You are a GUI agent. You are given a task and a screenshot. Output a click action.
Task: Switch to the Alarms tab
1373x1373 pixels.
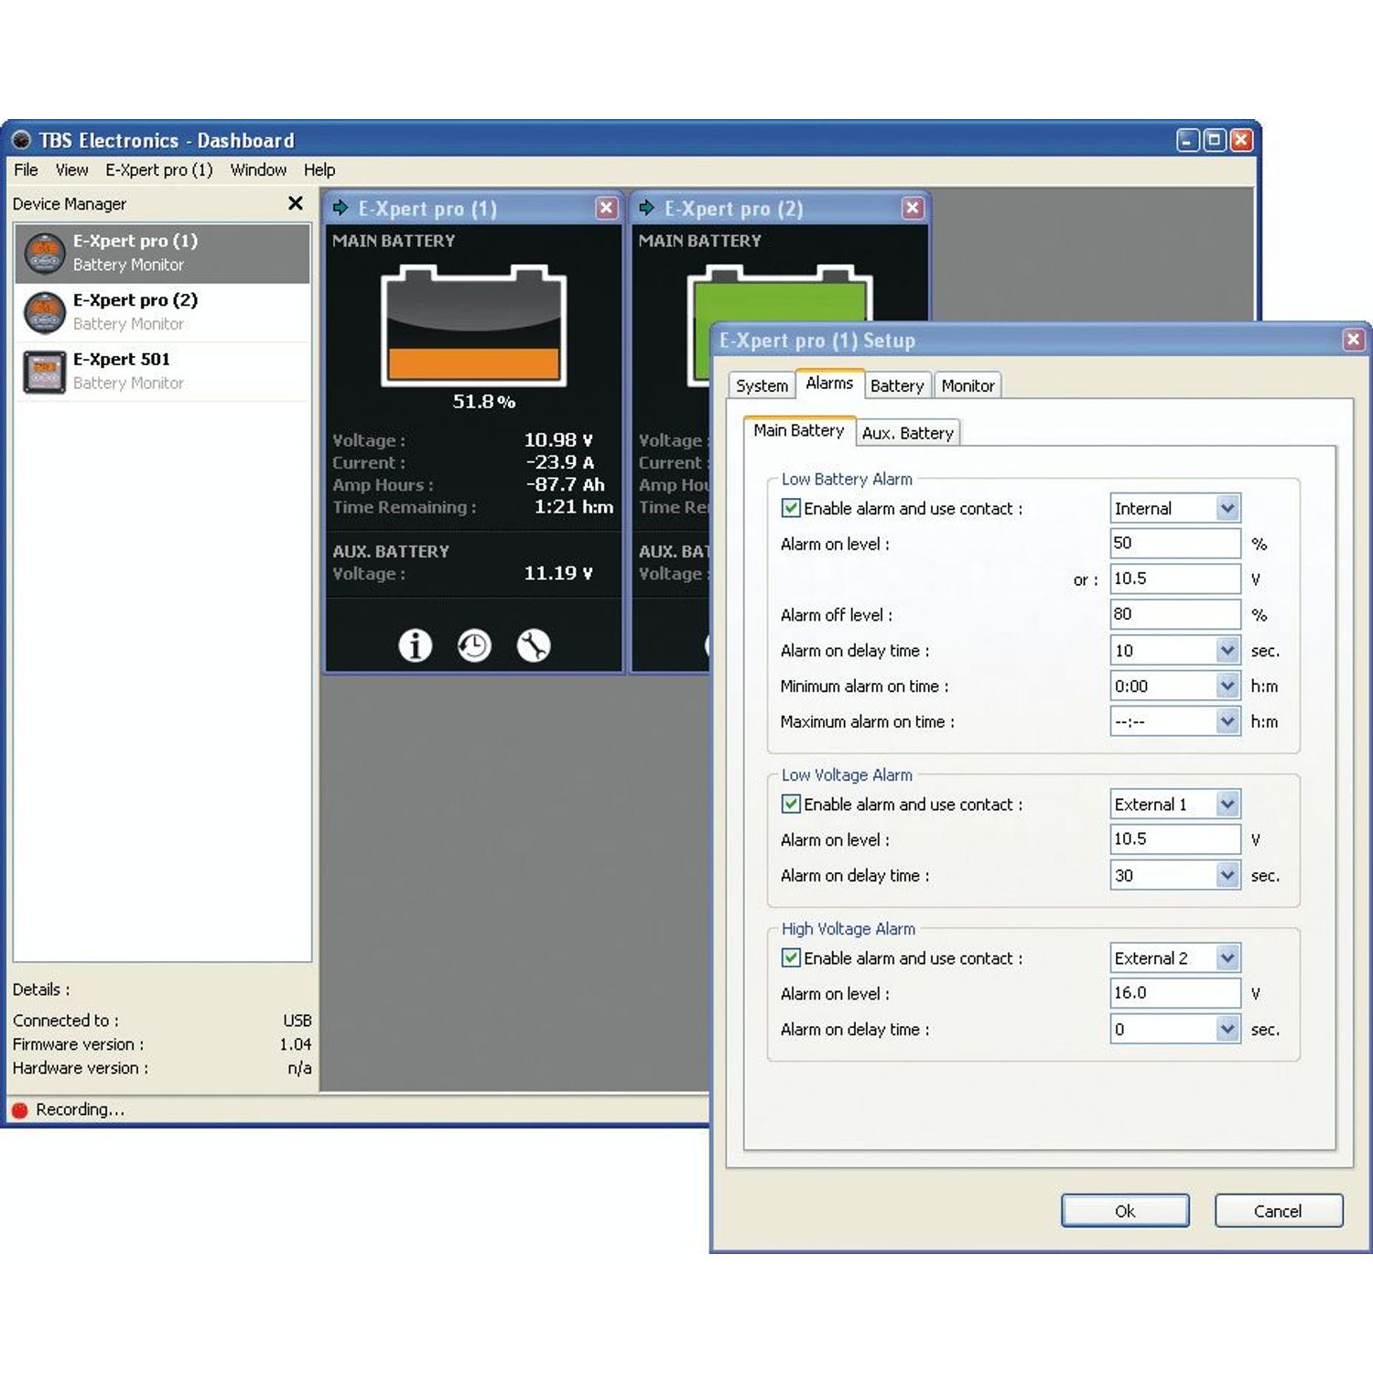[829, 384]
